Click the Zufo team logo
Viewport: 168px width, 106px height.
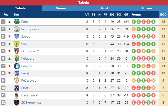click(17, 22)
